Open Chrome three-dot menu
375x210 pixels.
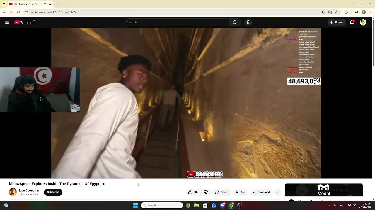[x=370, y=12]
